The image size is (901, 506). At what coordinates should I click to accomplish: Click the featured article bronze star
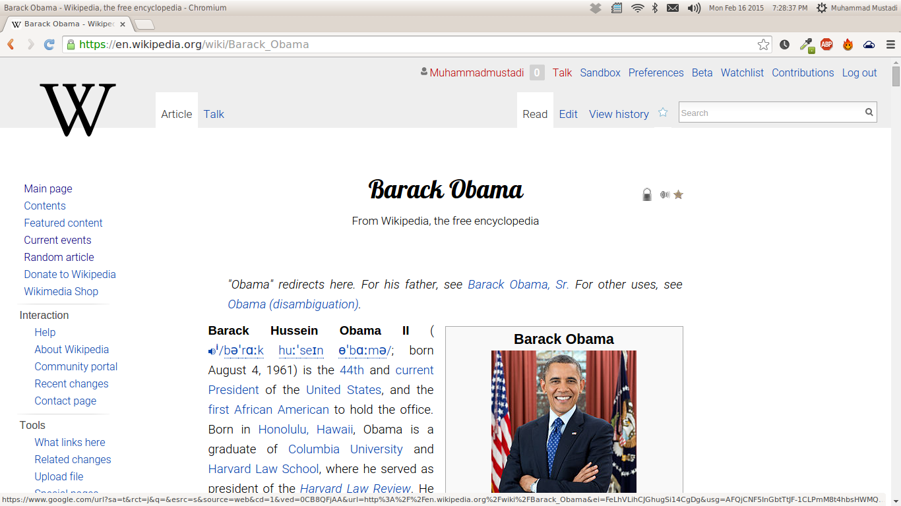678,194
